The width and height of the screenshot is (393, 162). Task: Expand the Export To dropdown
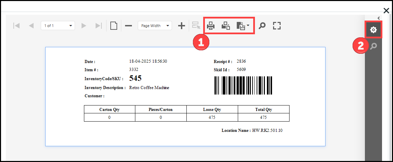(x=243, y=26)
